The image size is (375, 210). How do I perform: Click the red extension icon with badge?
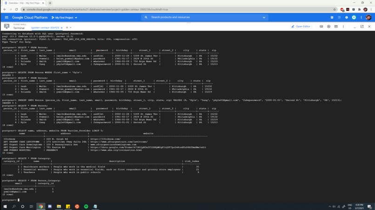click(342, 10)
